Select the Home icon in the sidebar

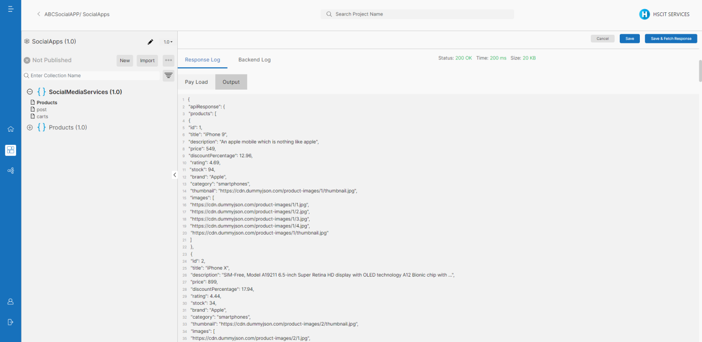11,129
